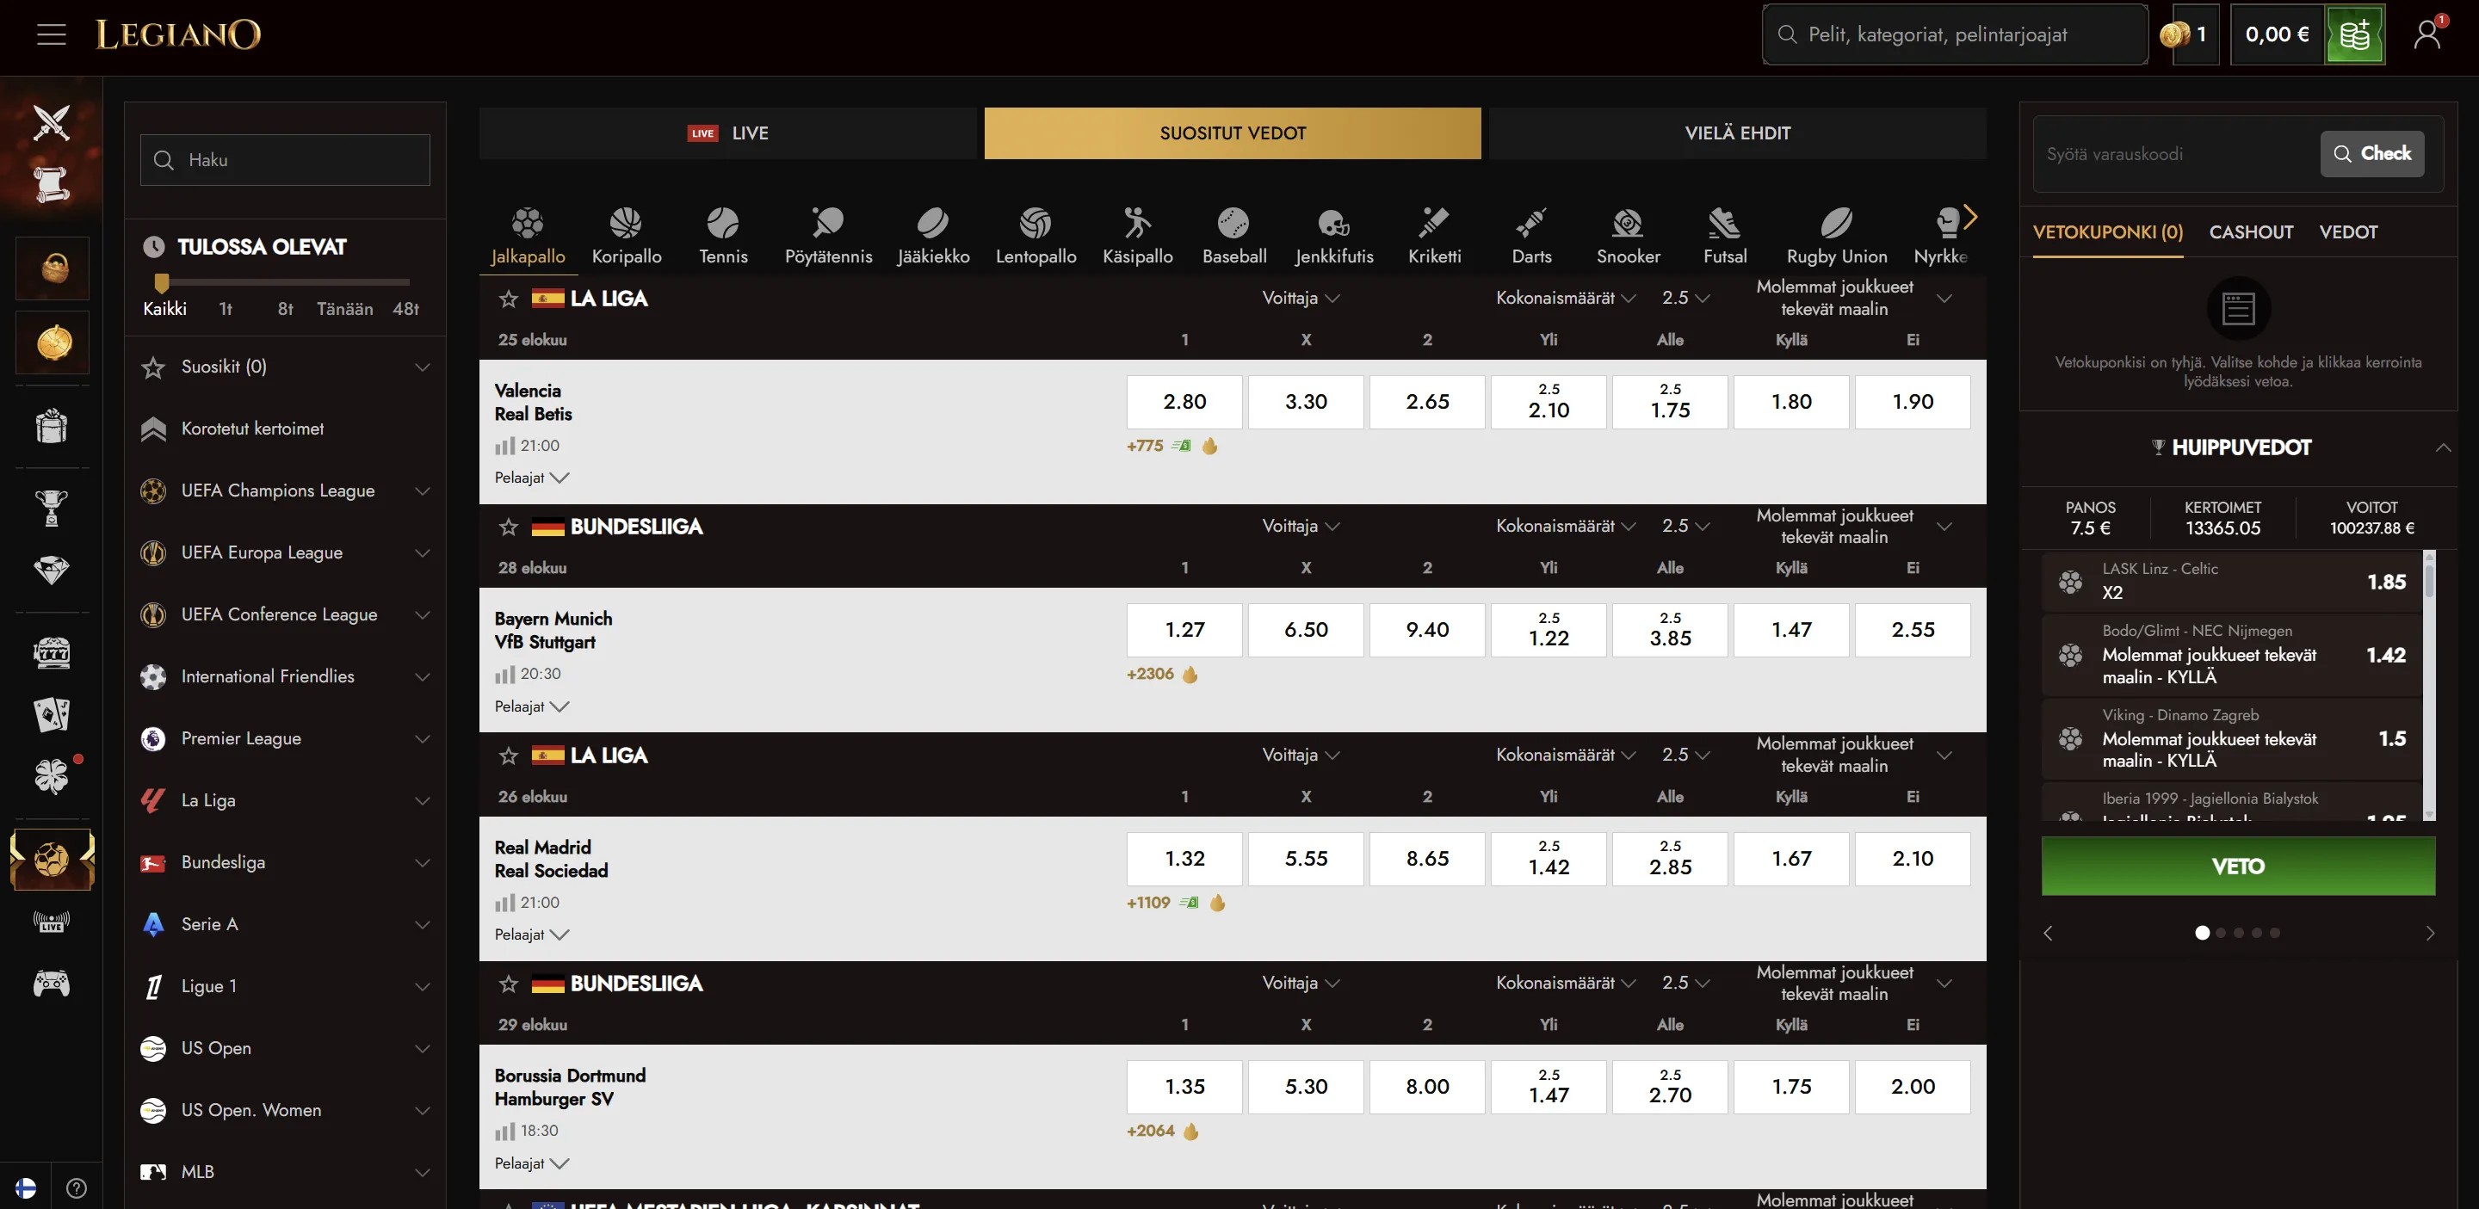This screenshot has height=1209, width=2479.
Task: Select Koripallo sport icon
Action: [627, 236]
